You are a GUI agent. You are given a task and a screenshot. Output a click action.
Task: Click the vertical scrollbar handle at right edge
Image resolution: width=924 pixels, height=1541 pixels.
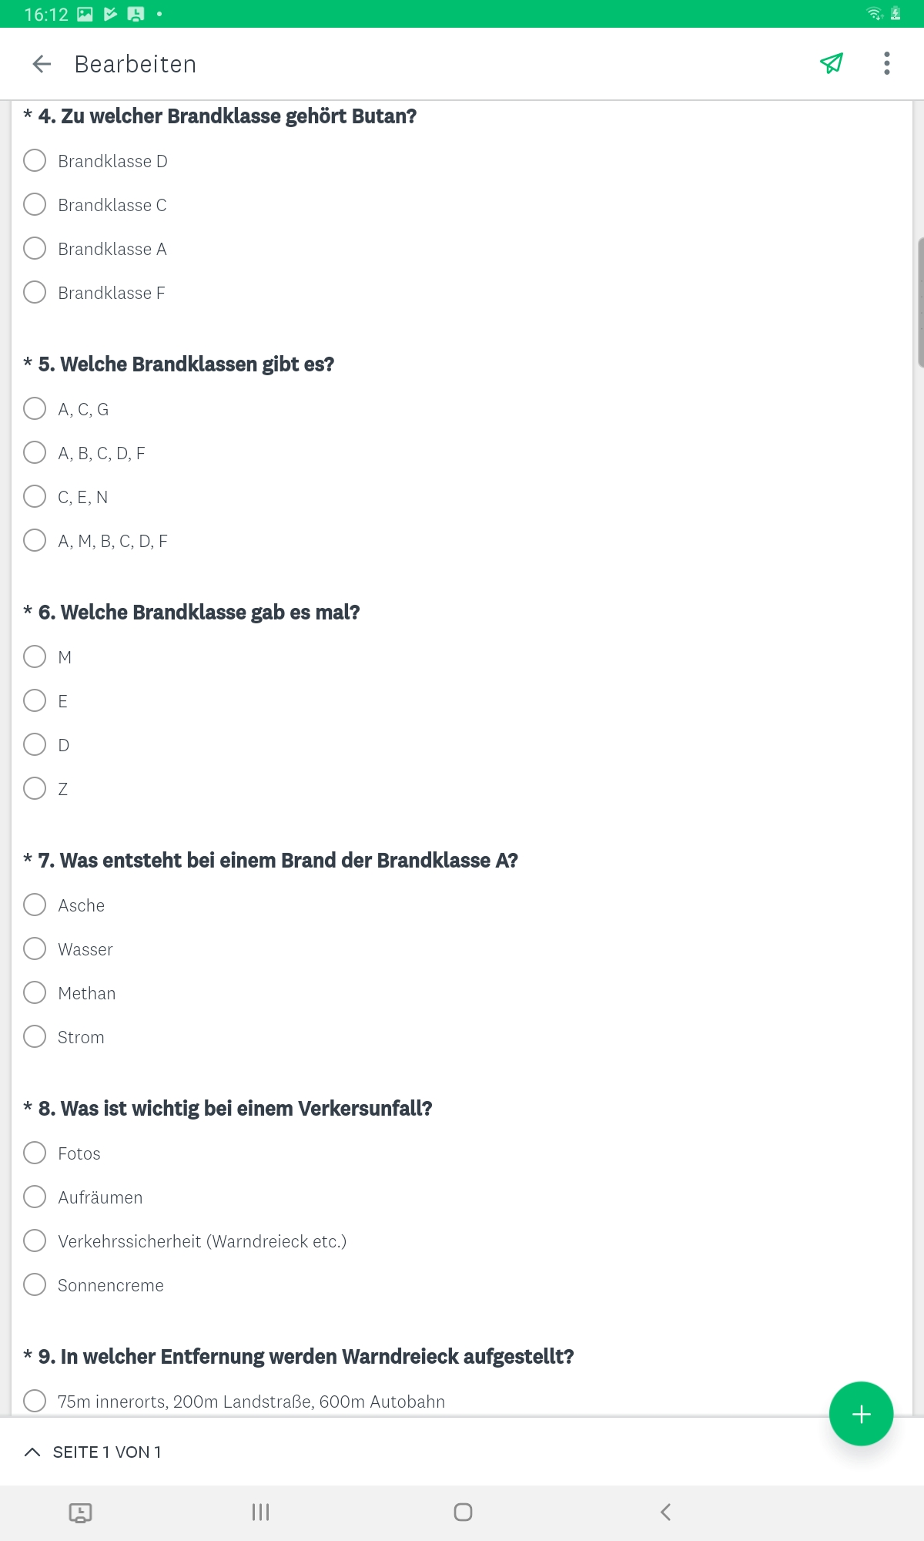click(920, 303)
